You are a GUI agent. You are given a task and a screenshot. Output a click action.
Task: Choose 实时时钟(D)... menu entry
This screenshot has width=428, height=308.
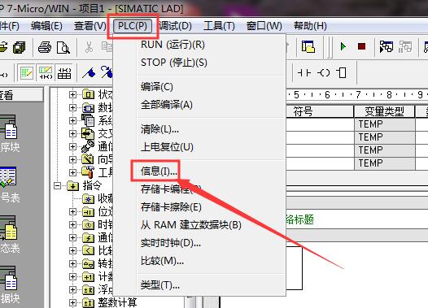(x=171, y=243)
